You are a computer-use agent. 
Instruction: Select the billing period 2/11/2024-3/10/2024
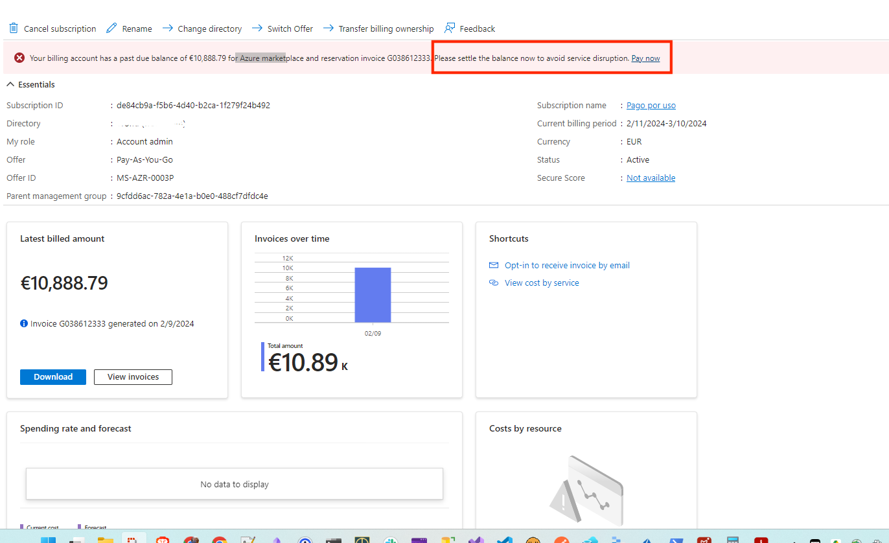tap(667, 123)
